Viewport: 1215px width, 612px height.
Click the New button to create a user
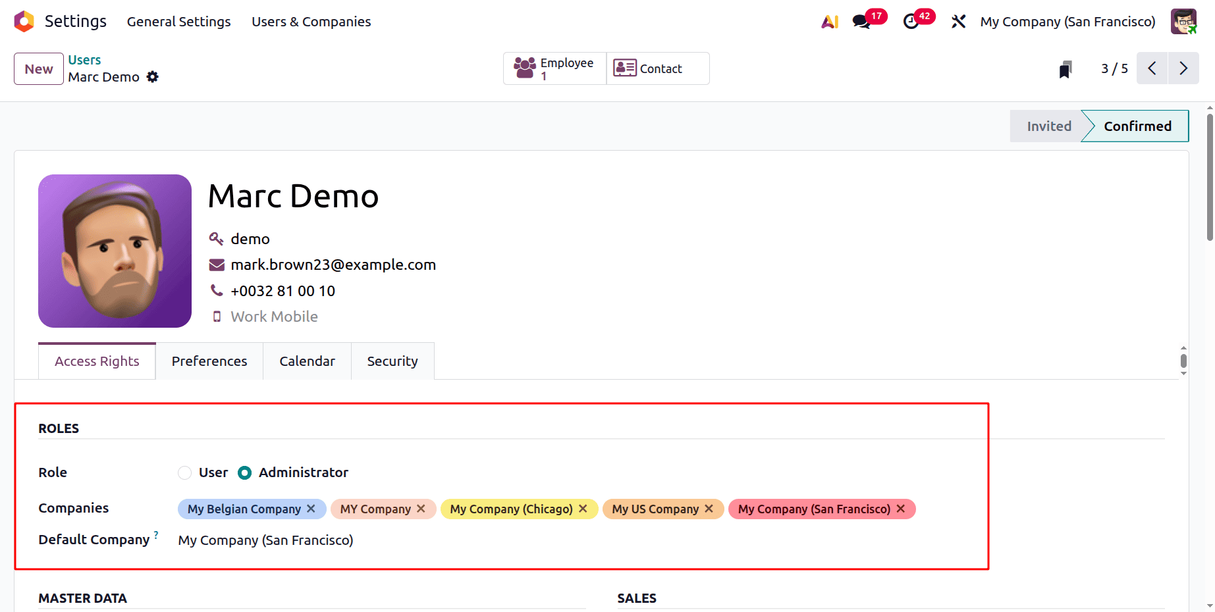click(x=38, y=68)
